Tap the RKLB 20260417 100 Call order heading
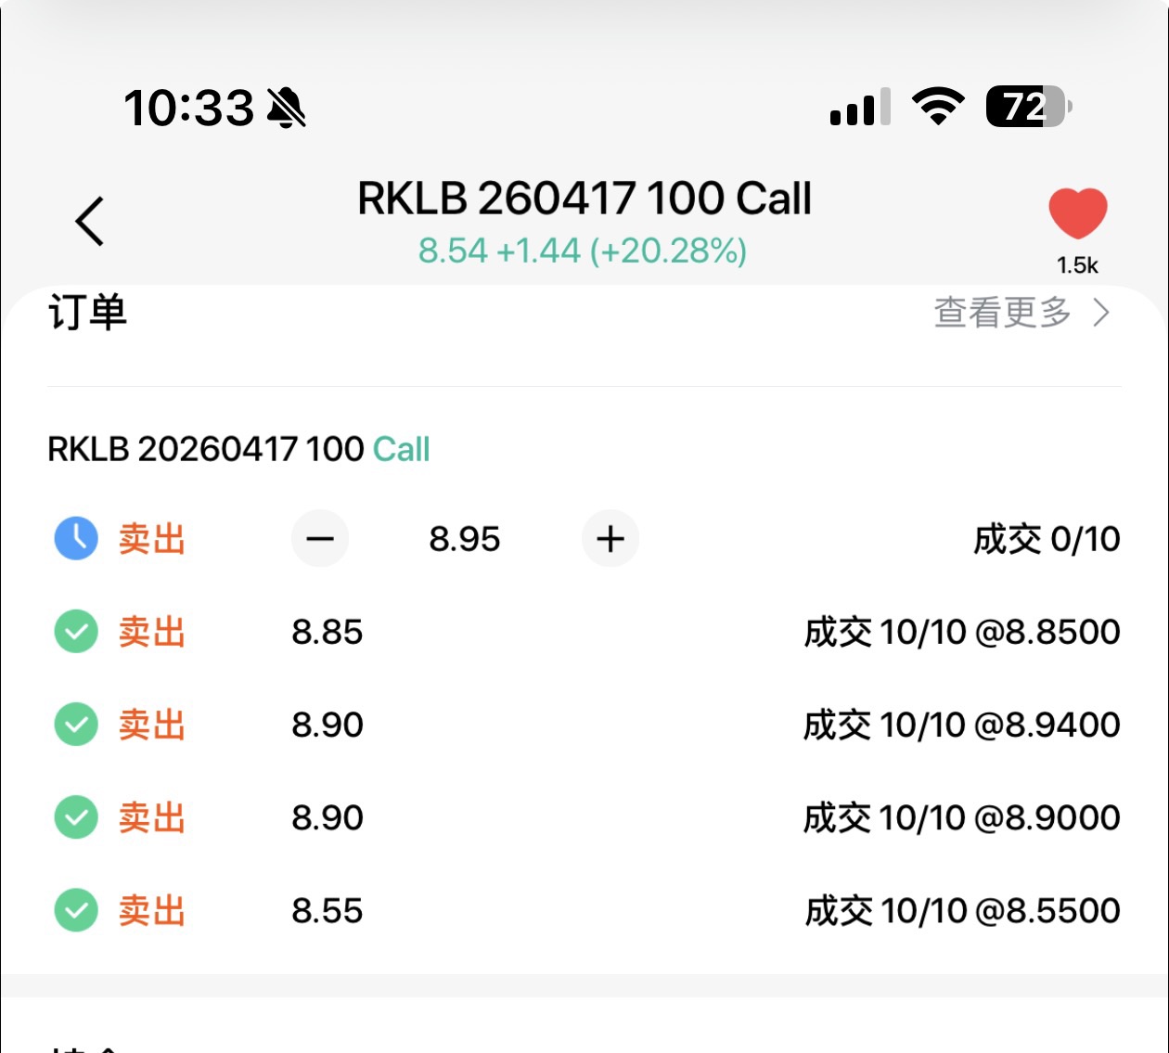This screenshot has height=1053, width=1169. (238, 449)
